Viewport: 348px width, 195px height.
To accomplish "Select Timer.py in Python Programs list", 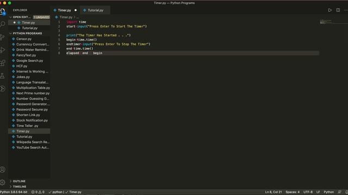I will pyautogui.click(x=29, y=131).
